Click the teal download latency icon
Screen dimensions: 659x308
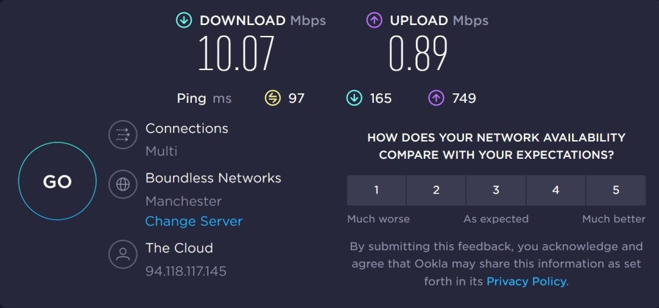click(x=354, y=98)
